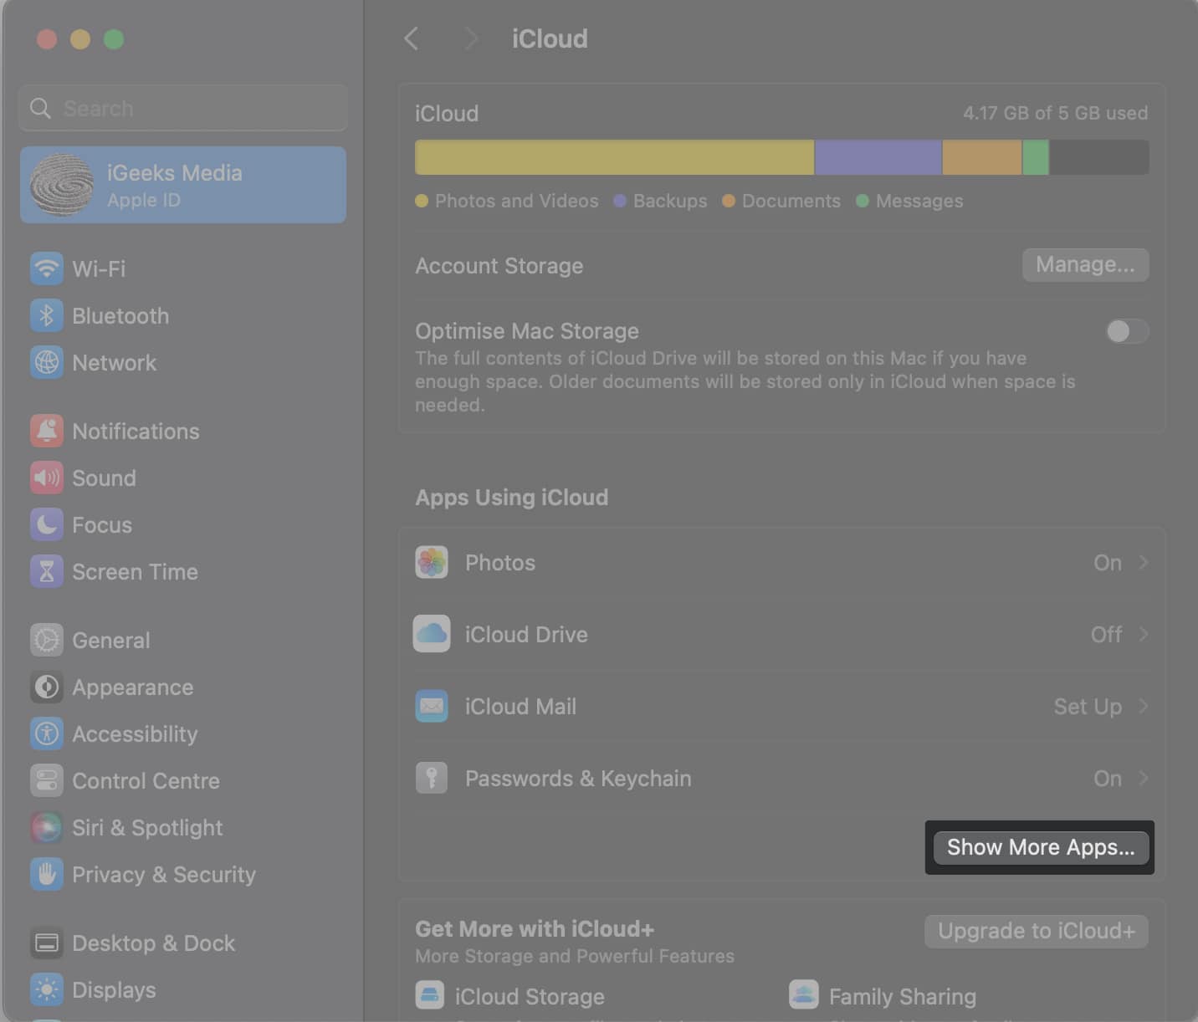This screenshot has height=1022, width=1198.
Task: Click the Messages legend label
Action: coord(919,201)
